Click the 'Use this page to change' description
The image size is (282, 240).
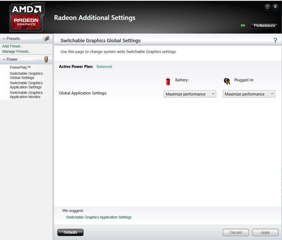[118, 52]
